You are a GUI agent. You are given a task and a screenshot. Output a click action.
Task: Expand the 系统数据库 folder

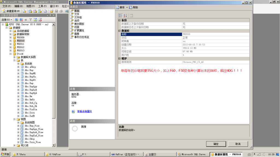(11, 31)
